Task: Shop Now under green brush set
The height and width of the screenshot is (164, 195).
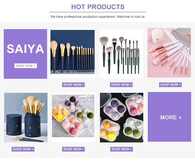Action: tap(121, 85)
